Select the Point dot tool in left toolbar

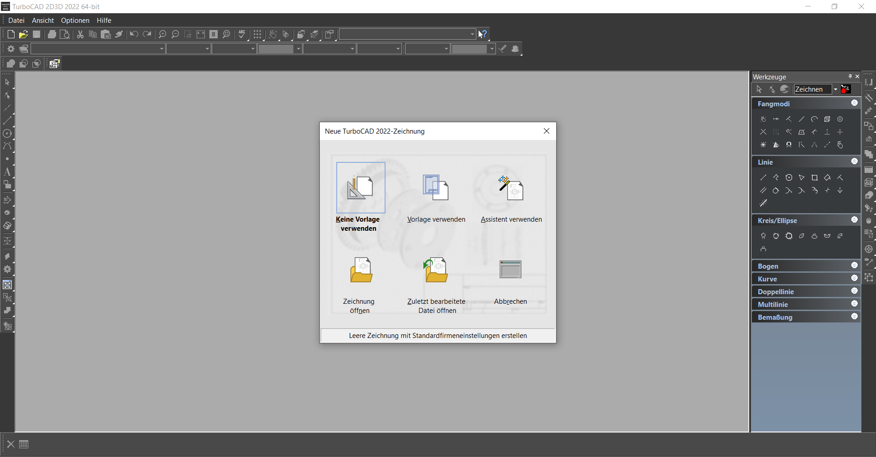coord(7,159)
